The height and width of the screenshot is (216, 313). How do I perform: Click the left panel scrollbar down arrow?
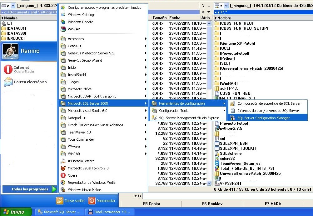pyautogui.click(x=209, y=183)
